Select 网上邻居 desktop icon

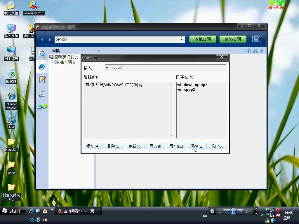tap(11, 53)
